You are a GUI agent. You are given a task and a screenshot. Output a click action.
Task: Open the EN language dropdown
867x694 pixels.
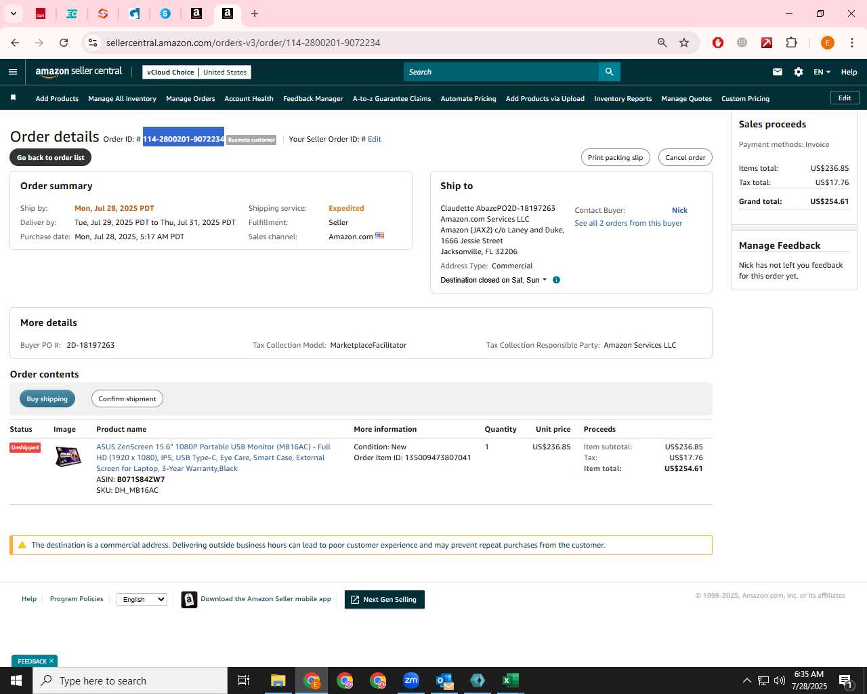822,72
